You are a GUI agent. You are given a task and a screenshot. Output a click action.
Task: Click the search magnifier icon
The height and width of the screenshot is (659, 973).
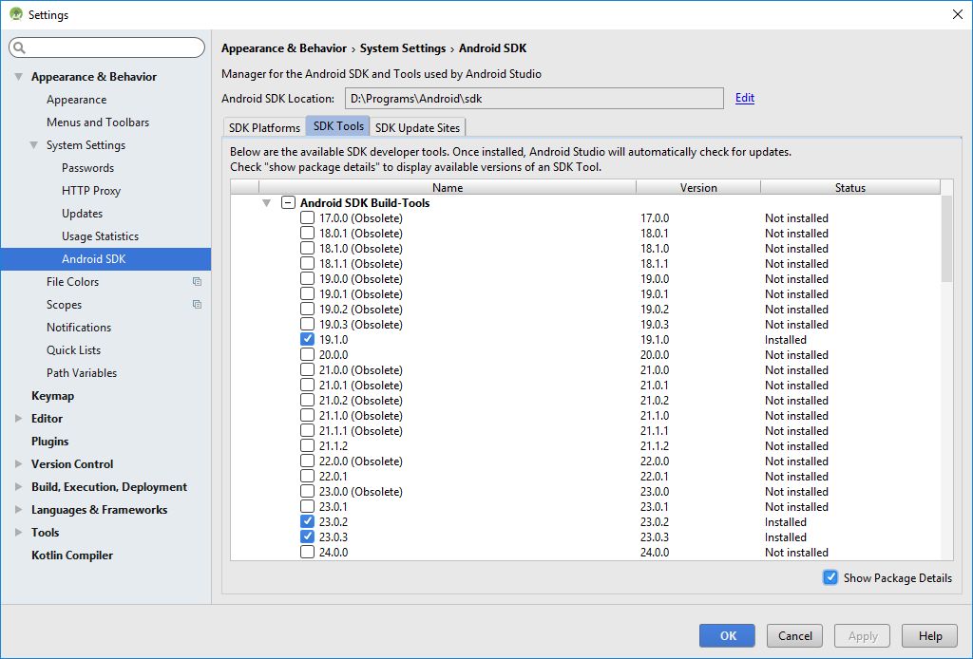[19, 47]
